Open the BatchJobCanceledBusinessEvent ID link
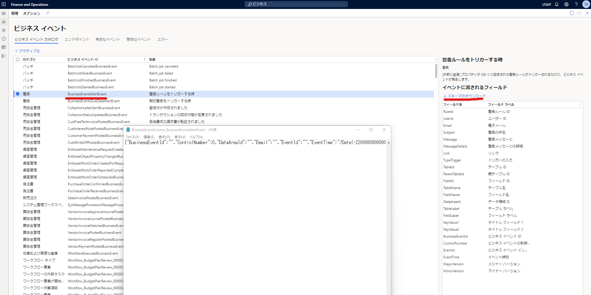Screen dimensions: 591x295 [x=92, y=66]
